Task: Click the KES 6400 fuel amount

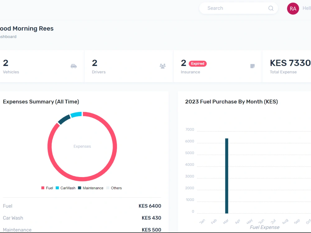Action: 150,206
